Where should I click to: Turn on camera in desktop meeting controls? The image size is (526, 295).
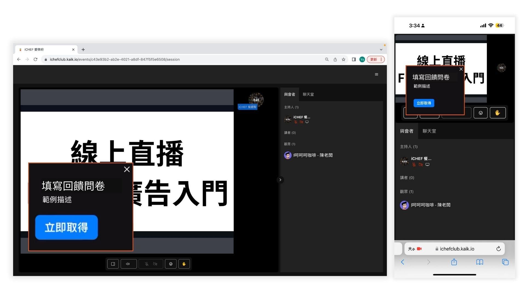(x=155, y=264)
